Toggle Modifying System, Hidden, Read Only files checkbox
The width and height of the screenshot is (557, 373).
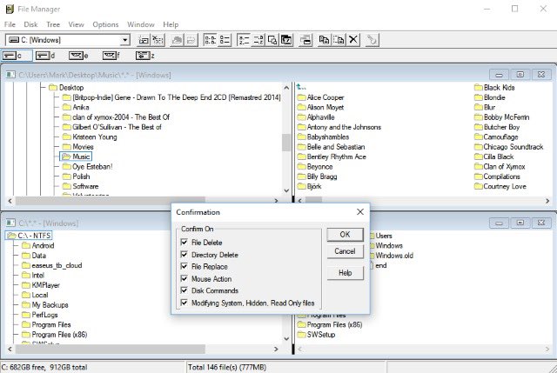tap(184, 303)
